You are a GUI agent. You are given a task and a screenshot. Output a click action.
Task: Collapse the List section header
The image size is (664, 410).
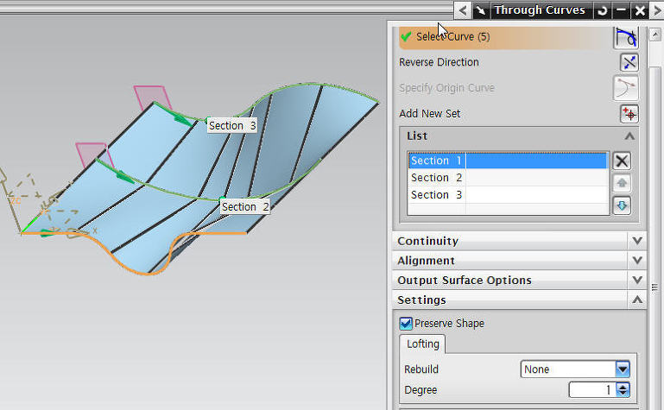click(629, 136)
